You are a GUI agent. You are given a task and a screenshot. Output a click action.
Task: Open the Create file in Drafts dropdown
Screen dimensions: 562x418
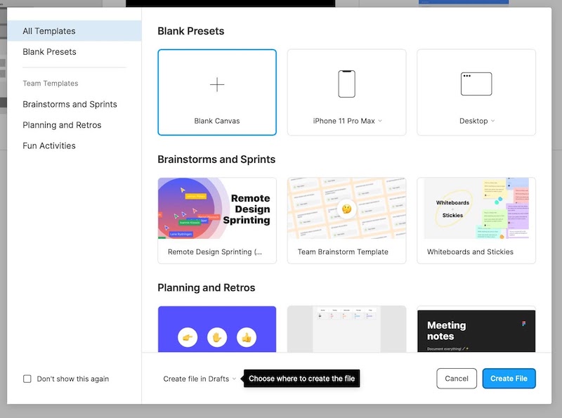200,379
